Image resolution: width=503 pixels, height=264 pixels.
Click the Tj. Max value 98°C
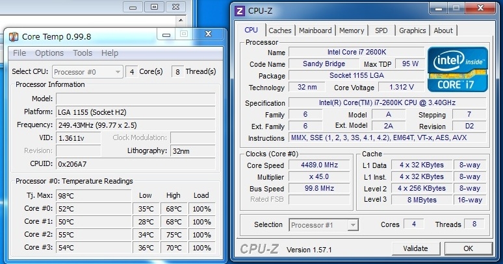(94, 195)
